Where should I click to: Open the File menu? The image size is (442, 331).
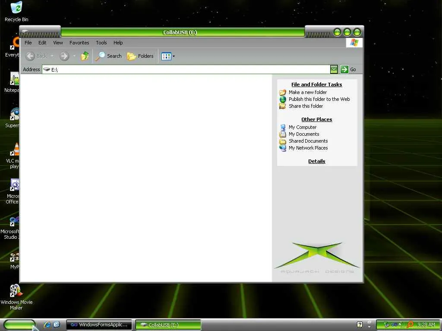click(28, 43)
